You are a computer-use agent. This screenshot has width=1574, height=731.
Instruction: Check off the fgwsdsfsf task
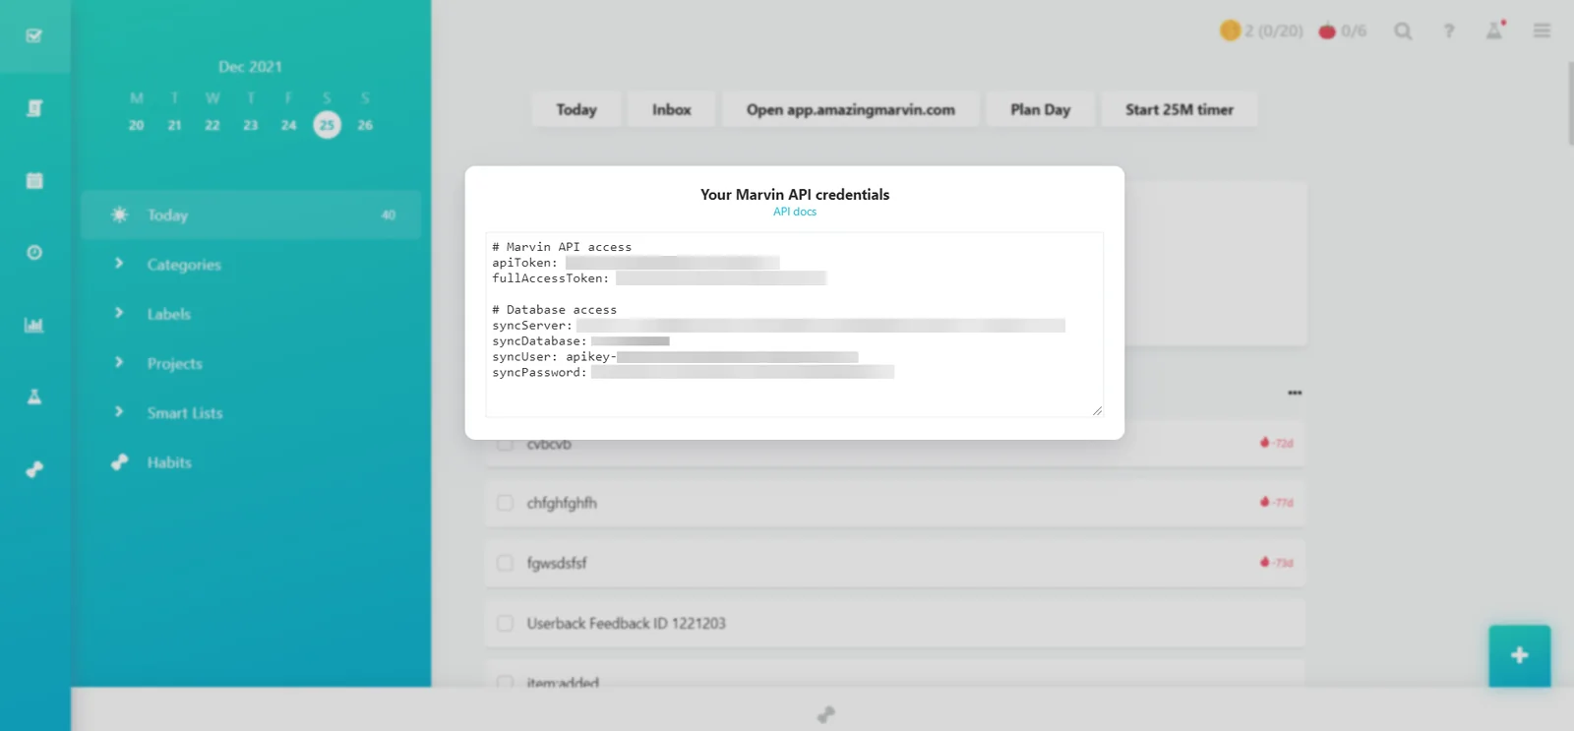click(505, 563)
